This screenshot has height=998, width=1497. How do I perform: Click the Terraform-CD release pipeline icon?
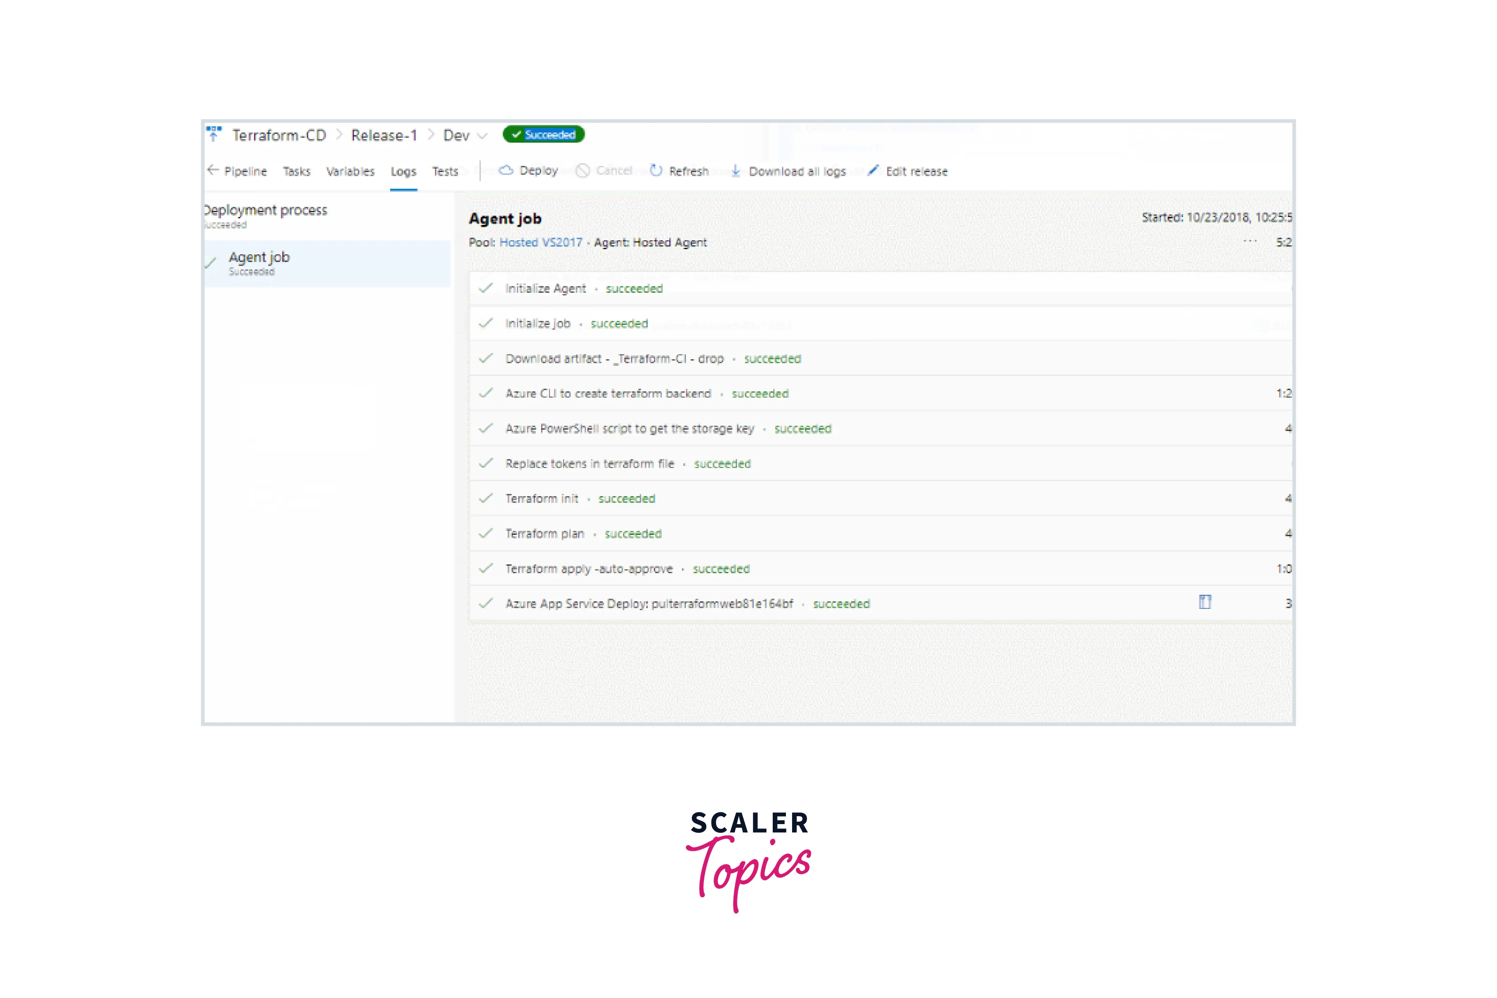coord(214,134)
